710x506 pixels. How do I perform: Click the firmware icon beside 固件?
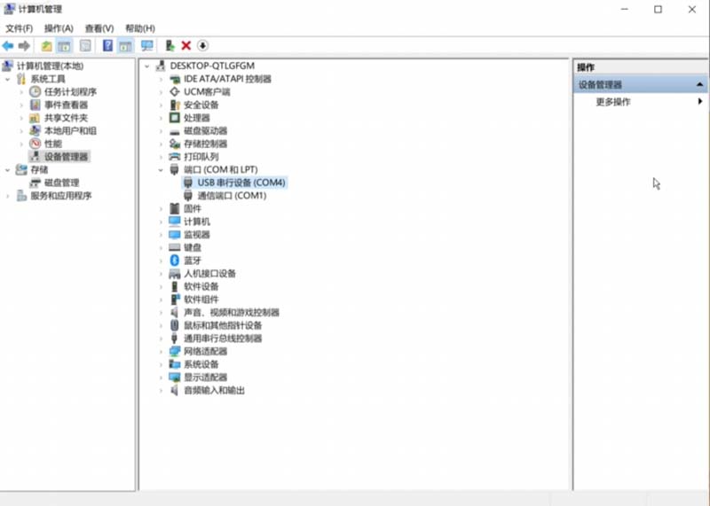[174, 208]
